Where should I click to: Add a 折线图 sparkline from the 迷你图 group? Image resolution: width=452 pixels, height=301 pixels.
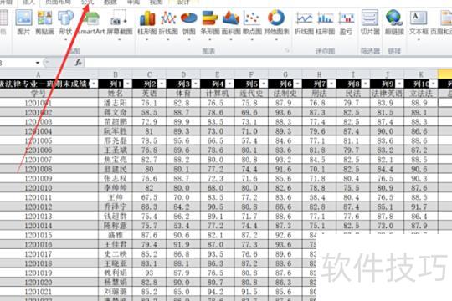pos(304,23)
